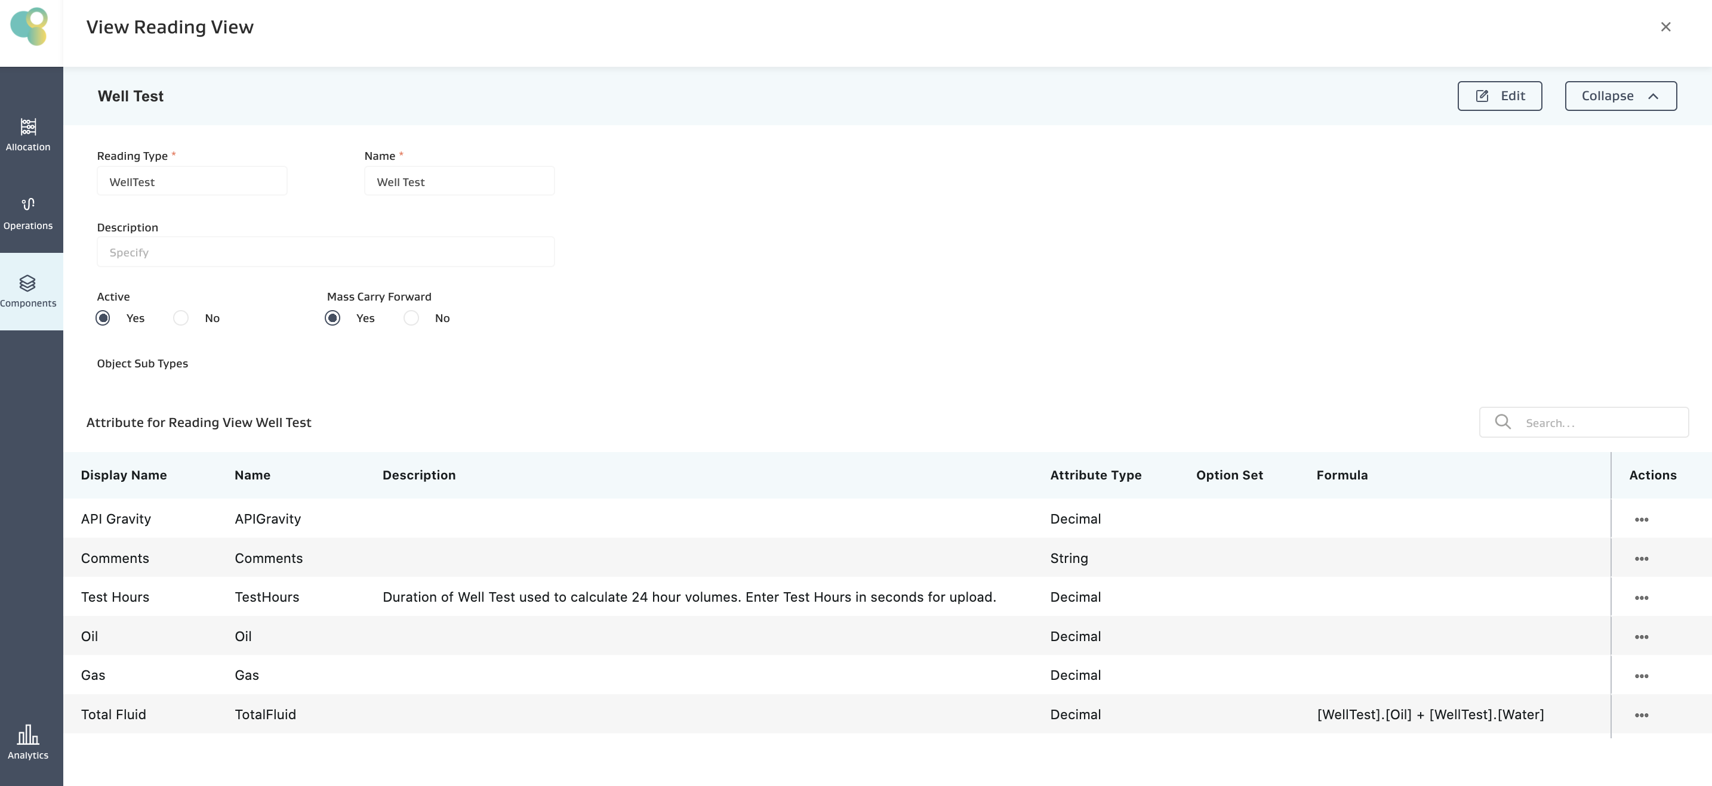Click the Description input field
The width and height of the screenshot is (1712, 786).
coord(326,252)
